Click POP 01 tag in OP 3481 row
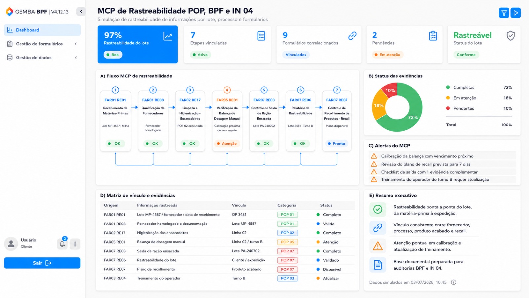The image size is (529, 298). pos(287,215)
